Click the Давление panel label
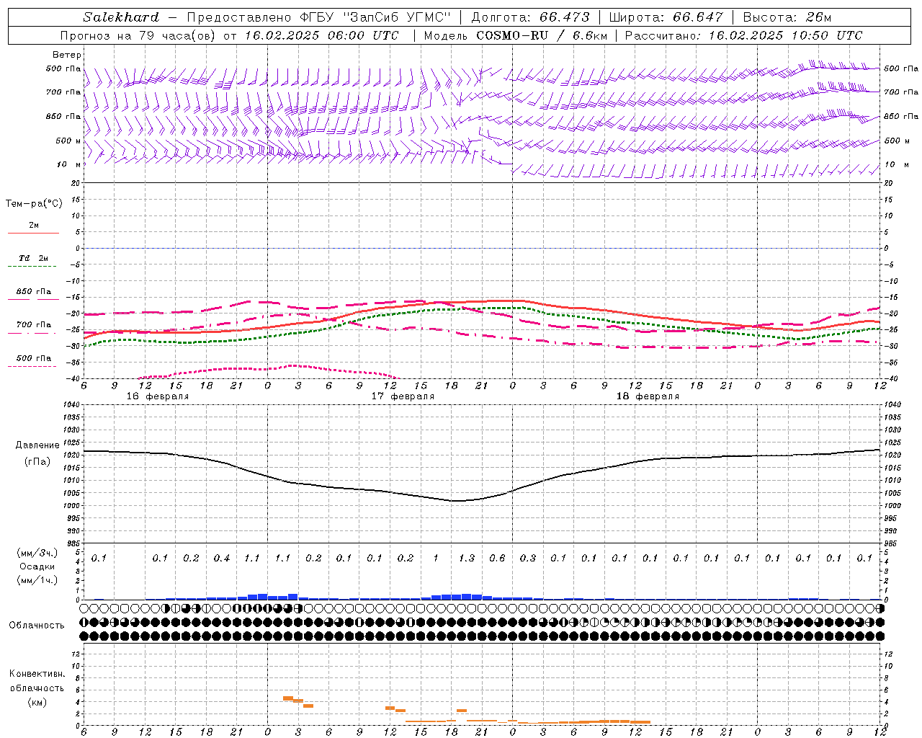922x738 pixels. 37,445
